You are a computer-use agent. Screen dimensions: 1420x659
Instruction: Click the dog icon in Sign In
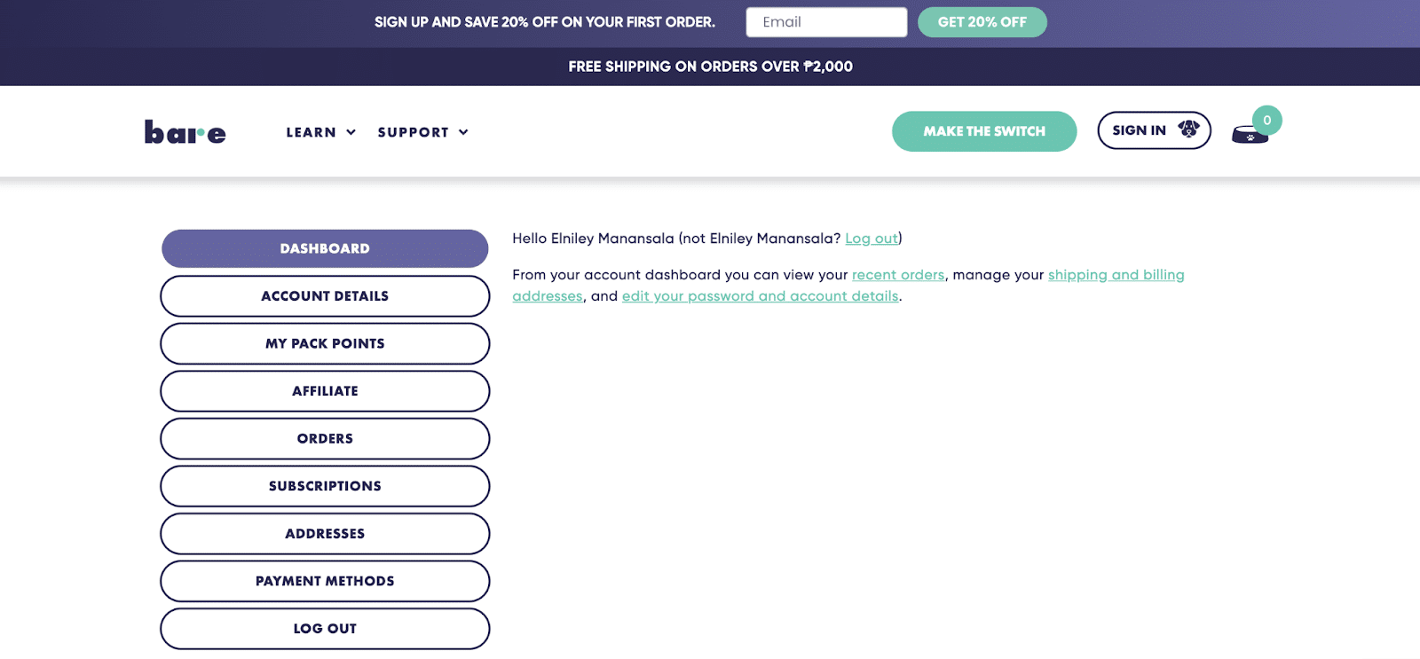[x=1188, y=129]
